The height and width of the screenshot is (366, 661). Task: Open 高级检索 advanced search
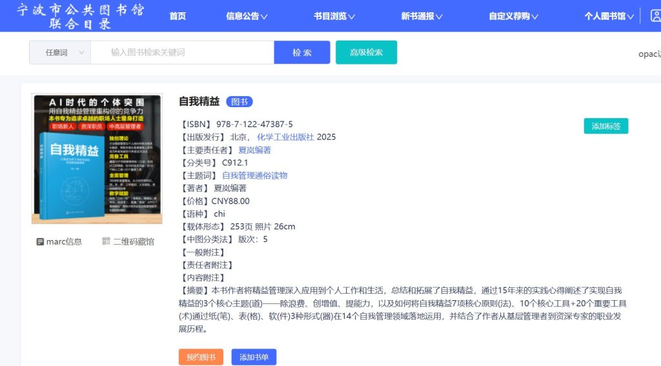tap(366, 52)
